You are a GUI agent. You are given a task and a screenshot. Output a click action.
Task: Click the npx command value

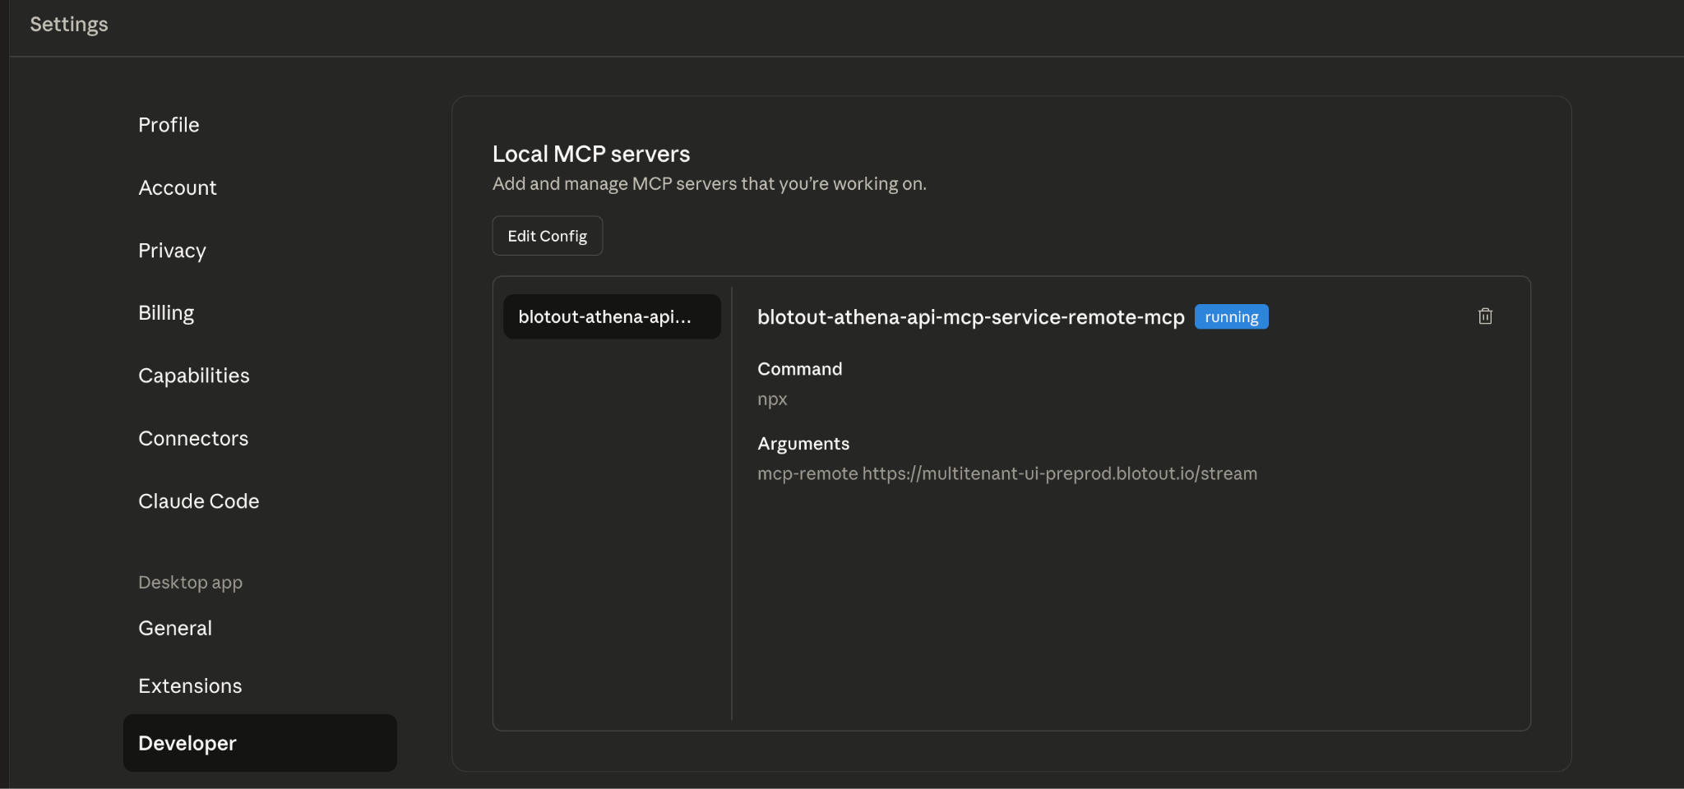[x=772, y=399]
